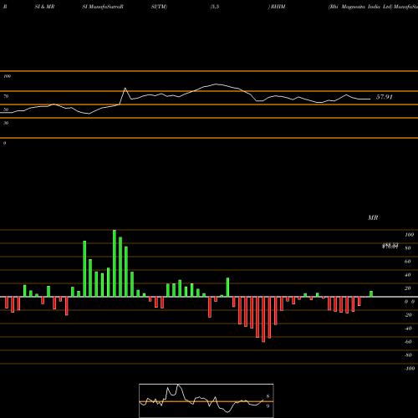Click the 40 label on MR axis
This screenshot has width=418, height=418.
click(408, 275)
